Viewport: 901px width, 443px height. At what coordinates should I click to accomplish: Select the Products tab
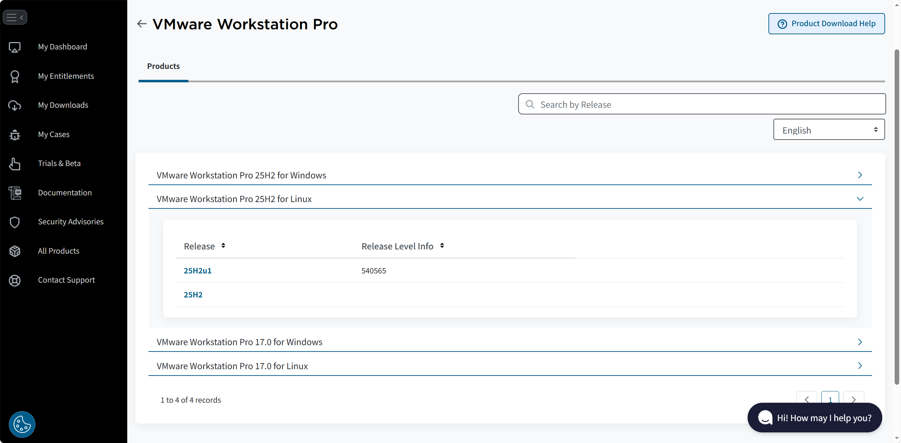click(163, 66)
